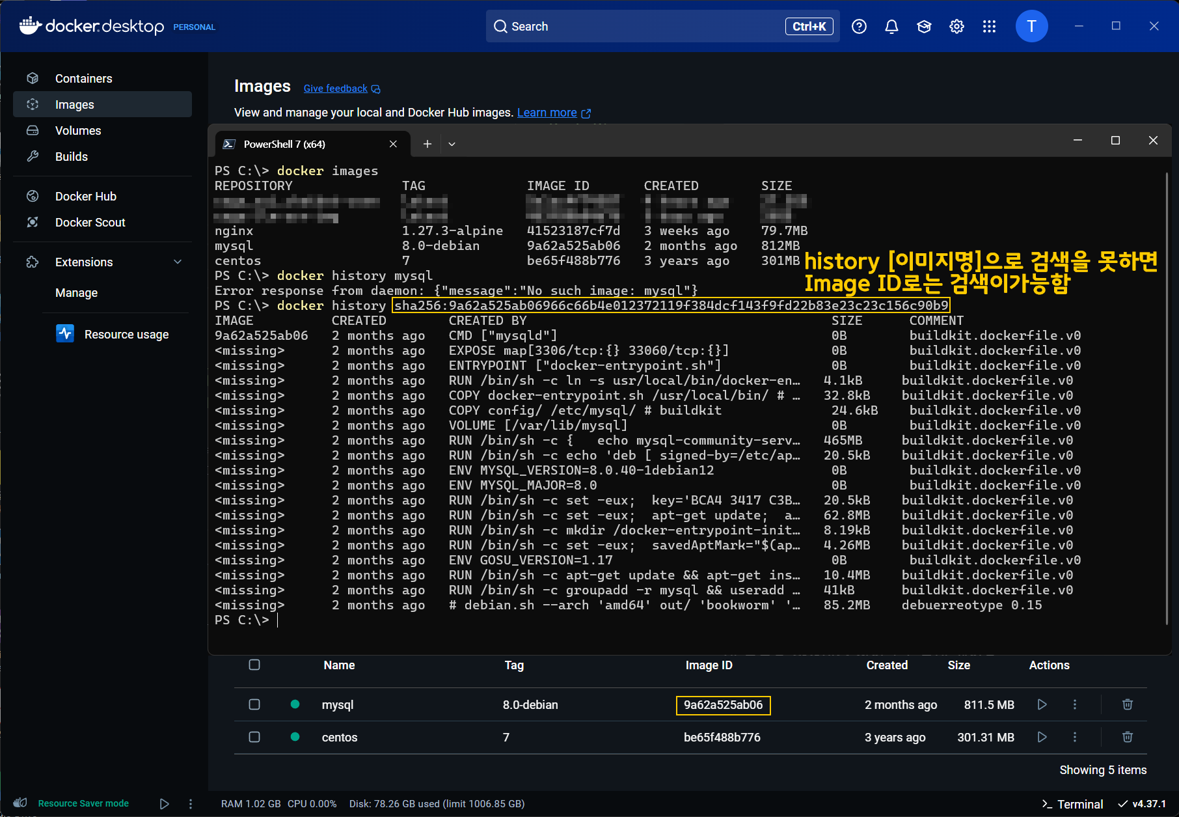Open the PowerShell new tab dropdown
Screen dimensions: 1179x817
point(452,144)
